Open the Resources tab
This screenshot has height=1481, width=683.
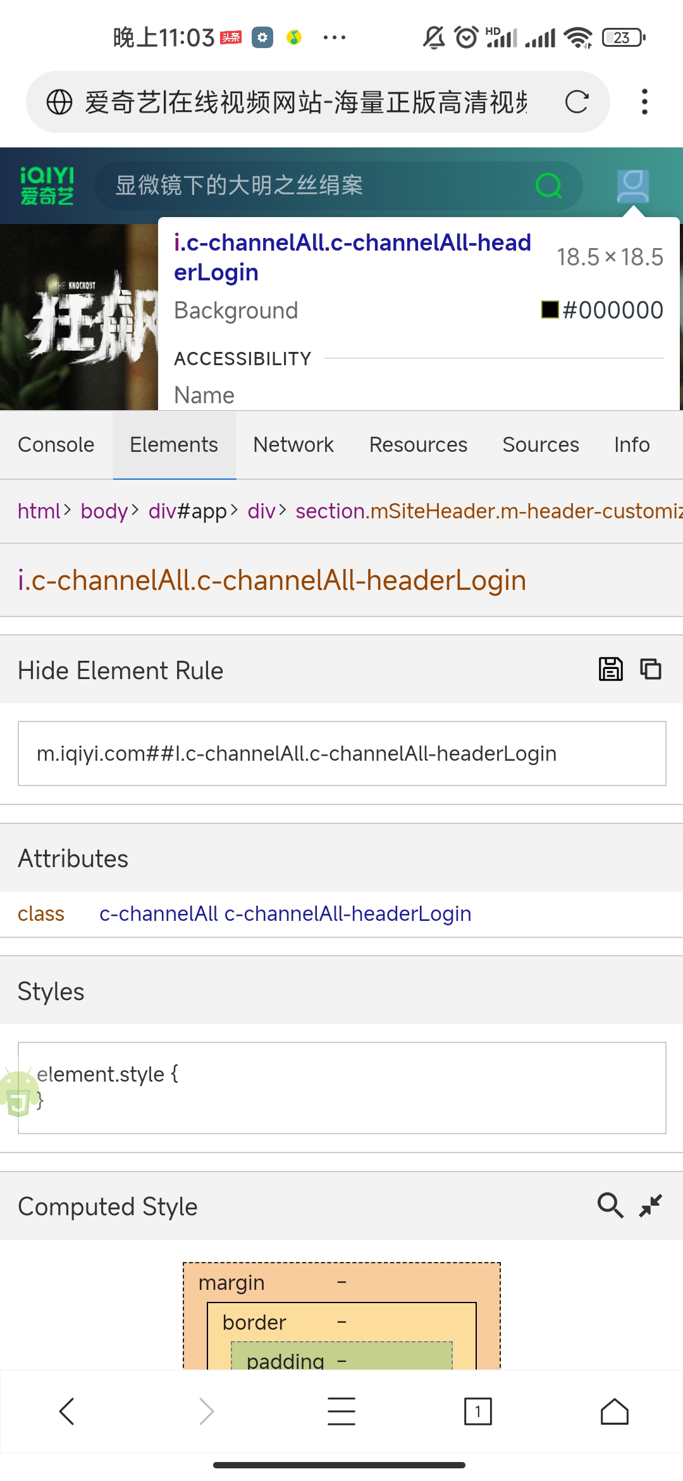click(418, 445)
